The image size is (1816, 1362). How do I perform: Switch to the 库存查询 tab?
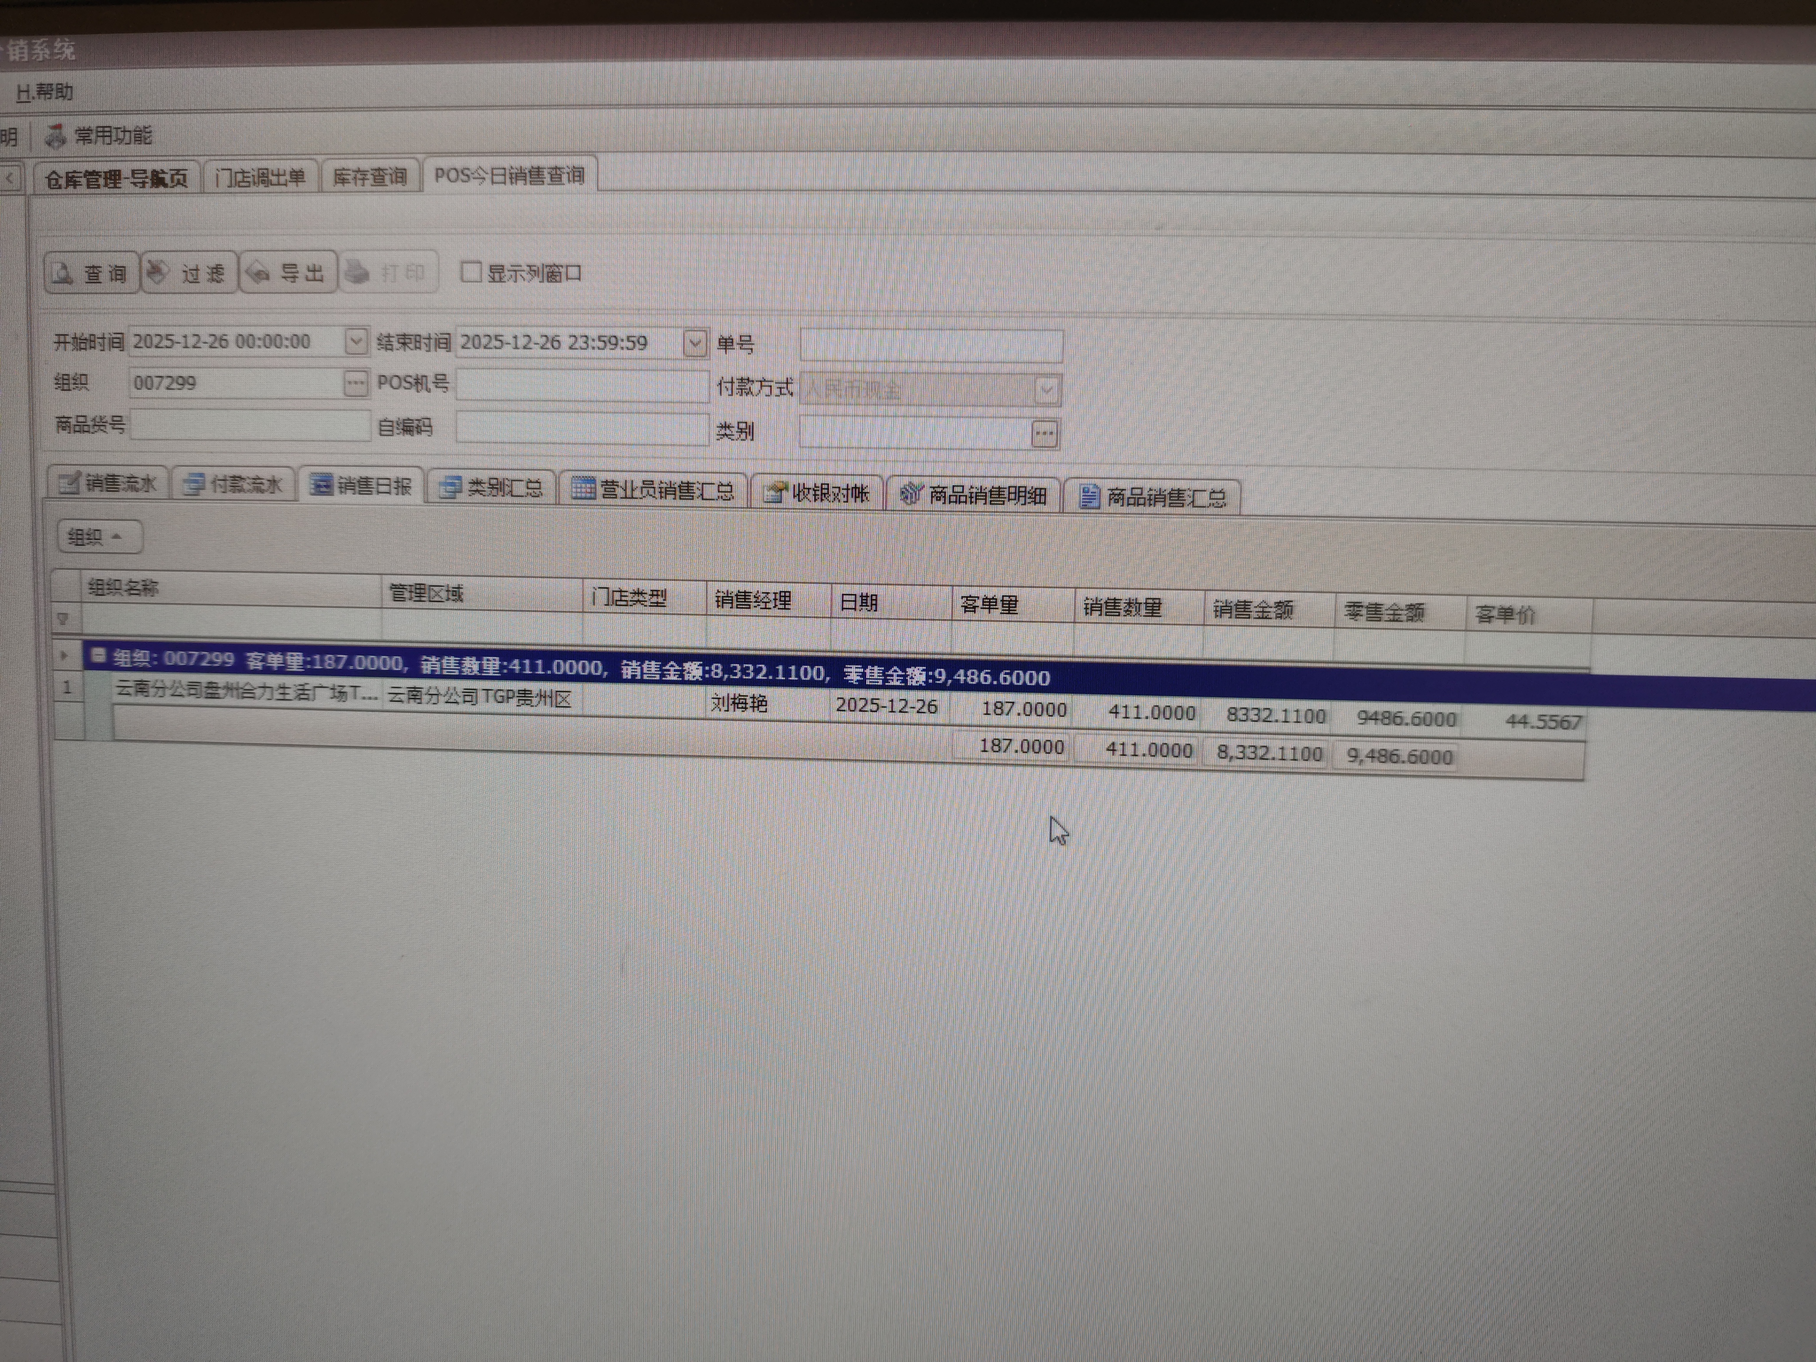(369, 176)
